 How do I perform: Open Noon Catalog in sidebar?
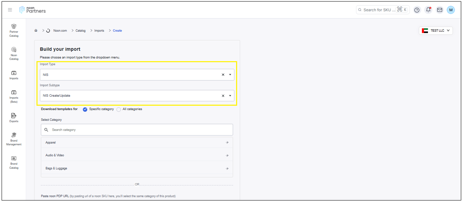point(14,53)
